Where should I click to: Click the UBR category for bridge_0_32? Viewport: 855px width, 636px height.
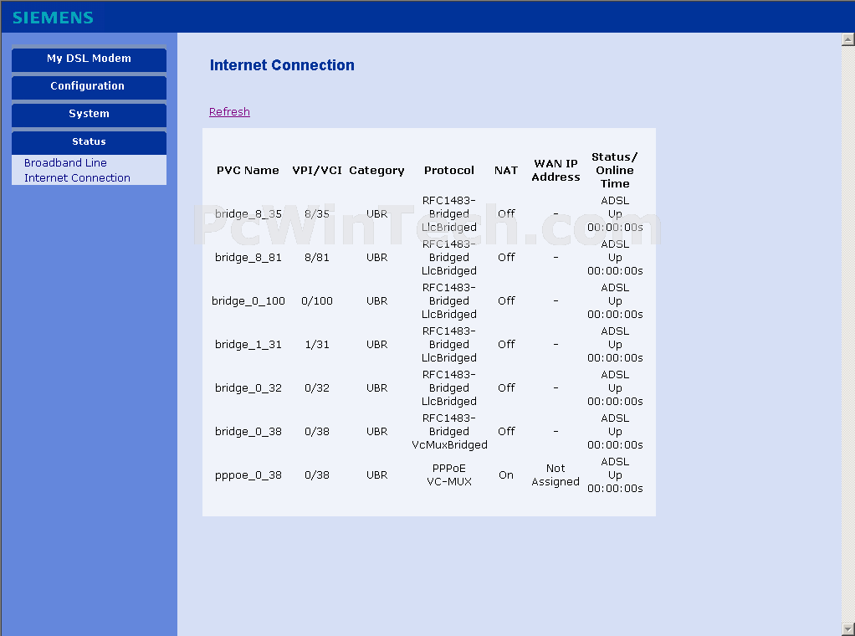[x=376, y=387]
